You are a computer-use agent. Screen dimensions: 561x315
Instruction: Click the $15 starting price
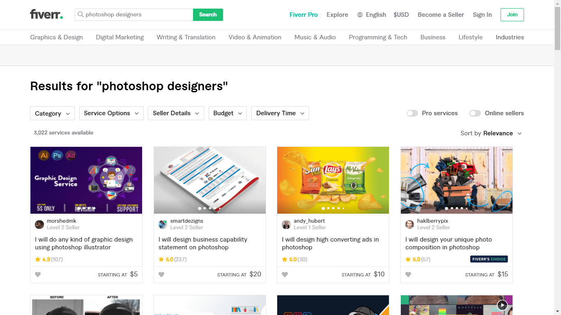pyautogui.click(x=503, y=274)
